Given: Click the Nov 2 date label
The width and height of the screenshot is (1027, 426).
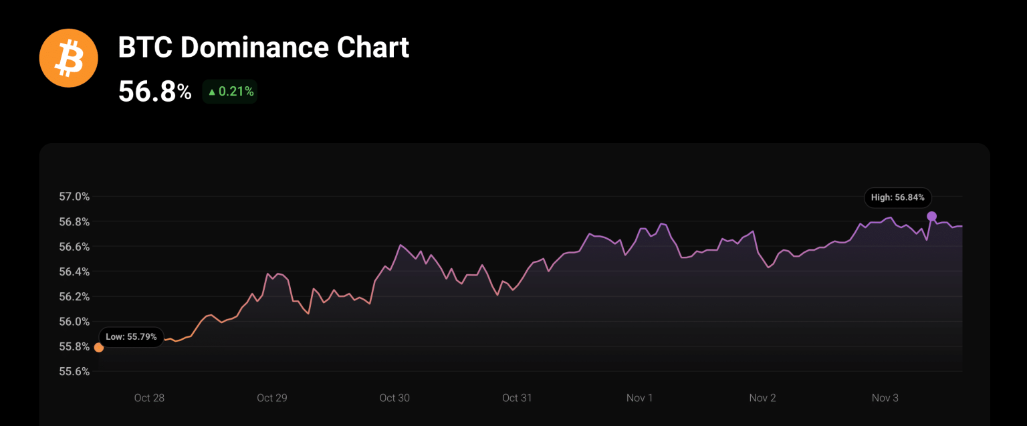Looking at the screenshot, I should [762, 398].
